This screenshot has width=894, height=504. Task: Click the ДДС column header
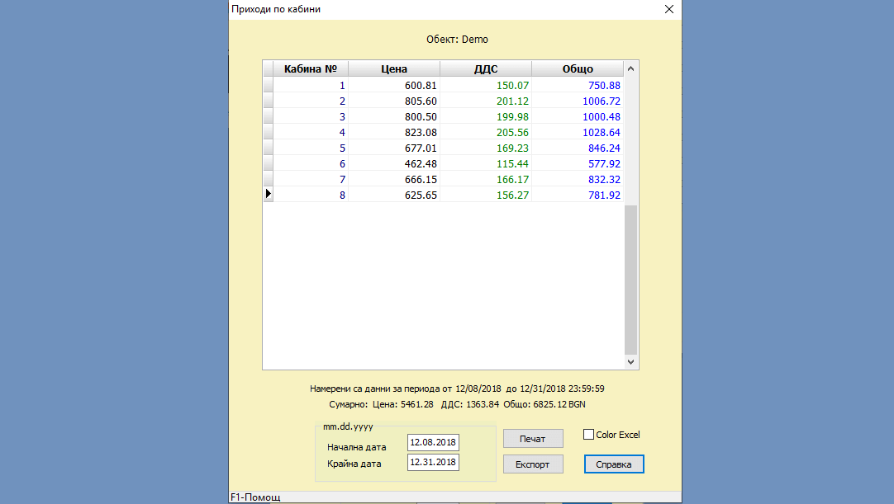tap(486, 69)
